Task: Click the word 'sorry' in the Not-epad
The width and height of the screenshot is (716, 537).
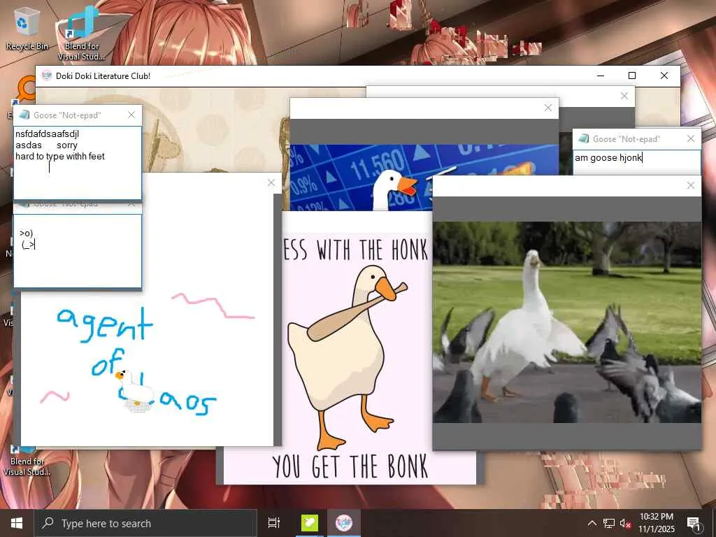Action: 67,145
